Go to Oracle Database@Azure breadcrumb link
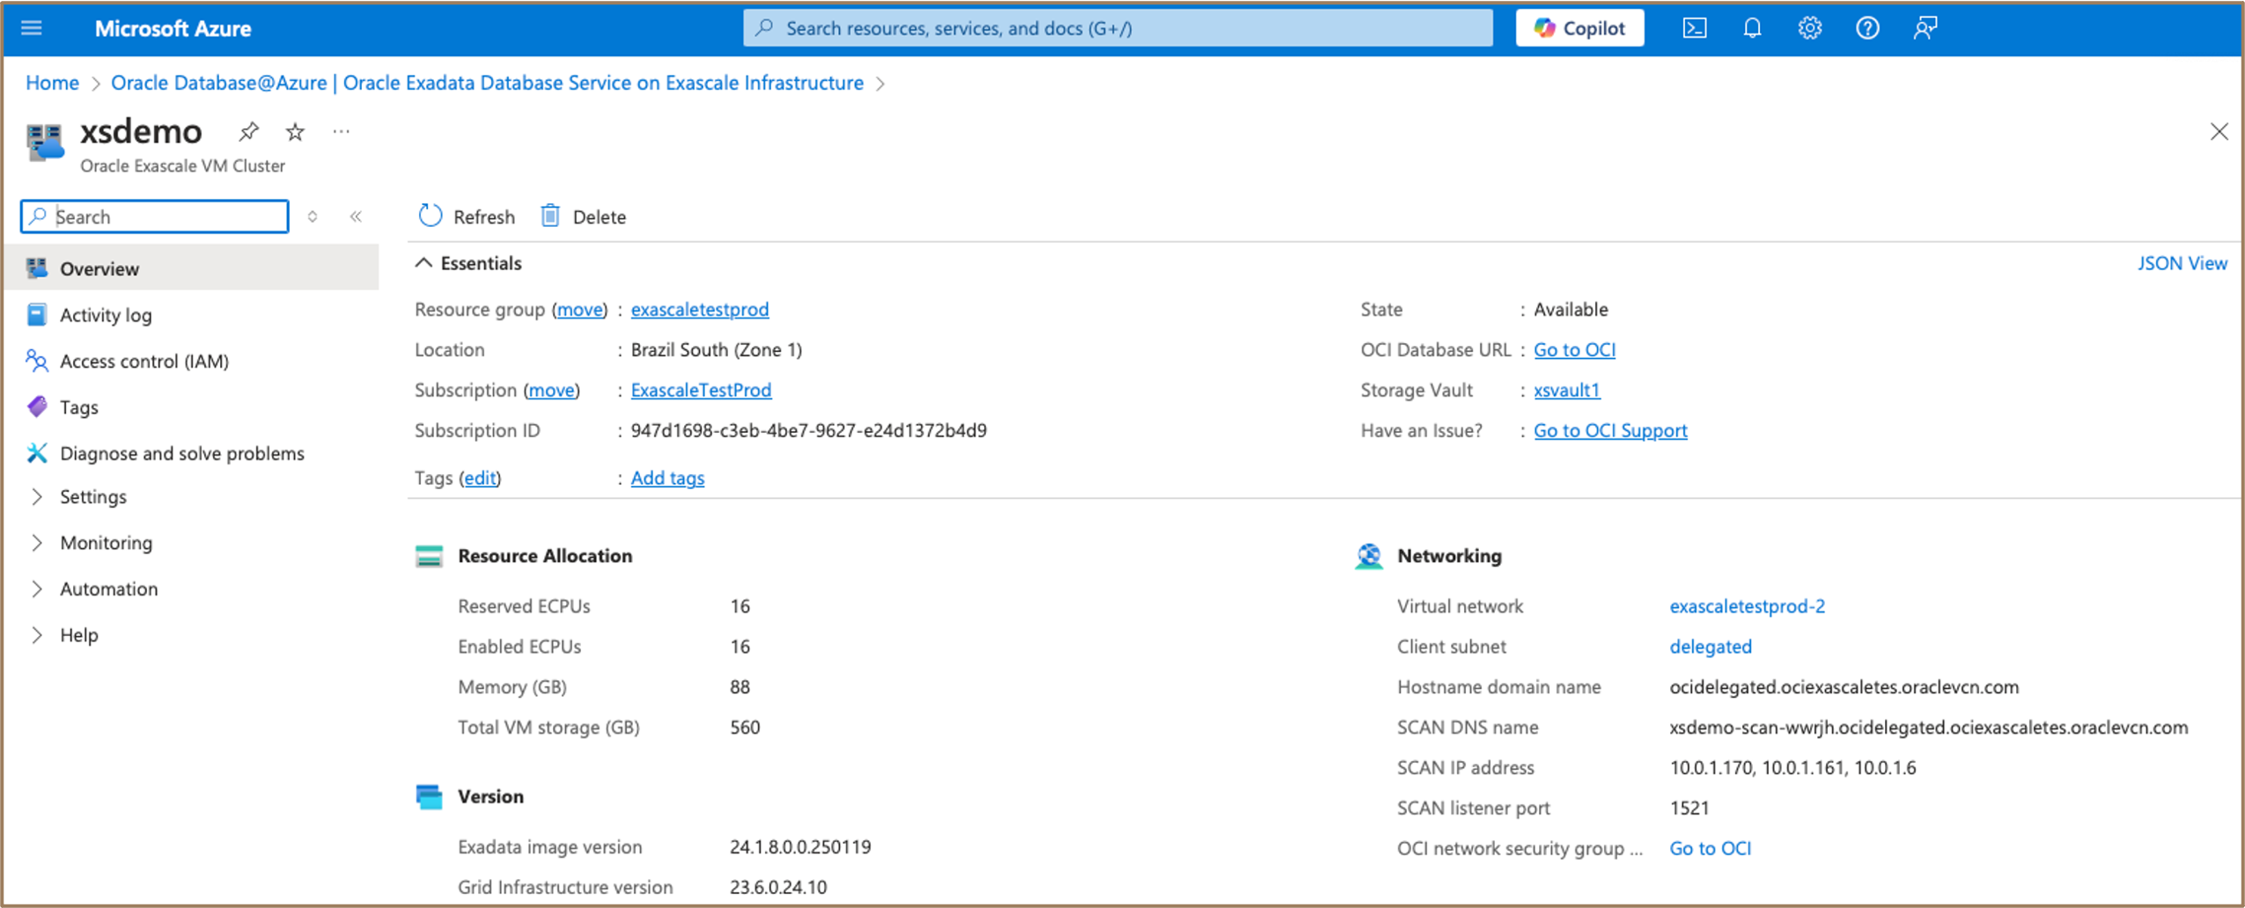The height and width of the screenshot is (908, 2245). click(487, 83)
